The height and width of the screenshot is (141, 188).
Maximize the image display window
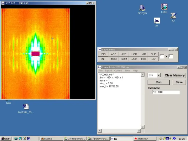click(90, 3)
